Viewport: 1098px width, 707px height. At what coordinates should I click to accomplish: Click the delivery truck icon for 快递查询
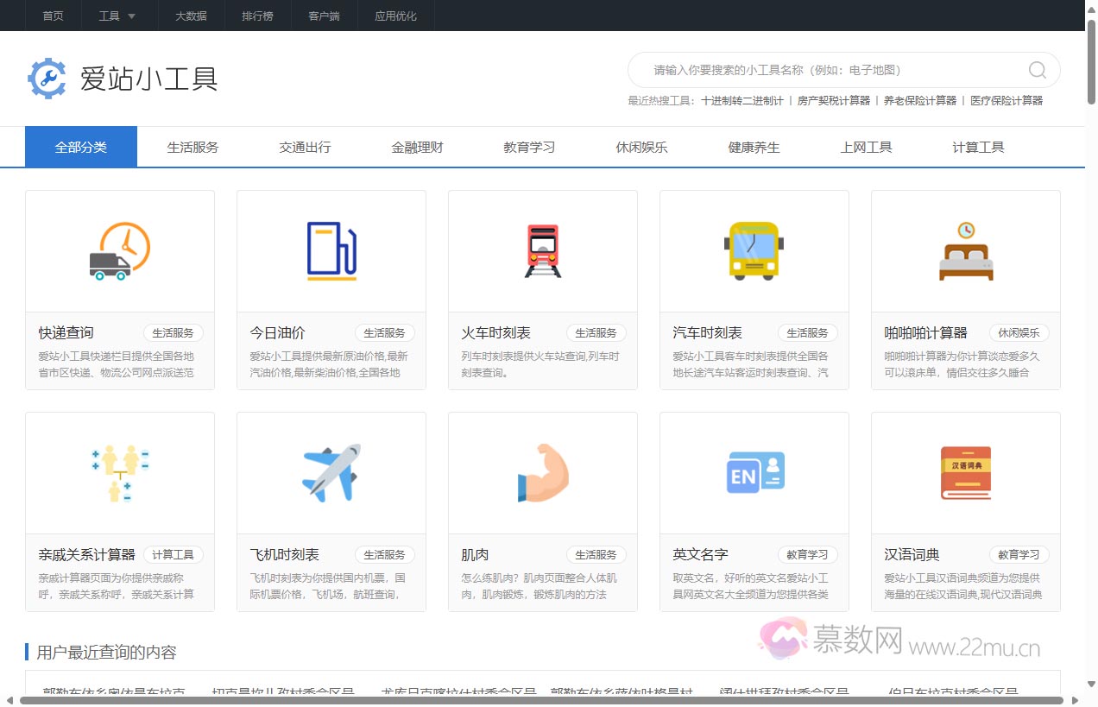click(x=119, y=250)
